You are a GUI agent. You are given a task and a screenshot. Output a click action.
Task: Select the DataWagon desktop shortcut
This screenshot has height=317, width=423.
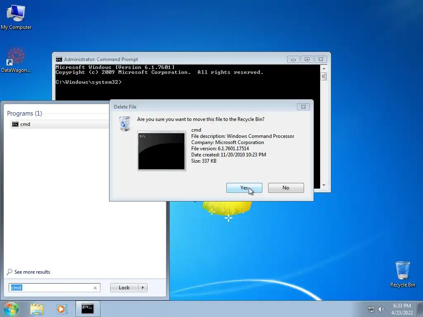pos(16,60)
